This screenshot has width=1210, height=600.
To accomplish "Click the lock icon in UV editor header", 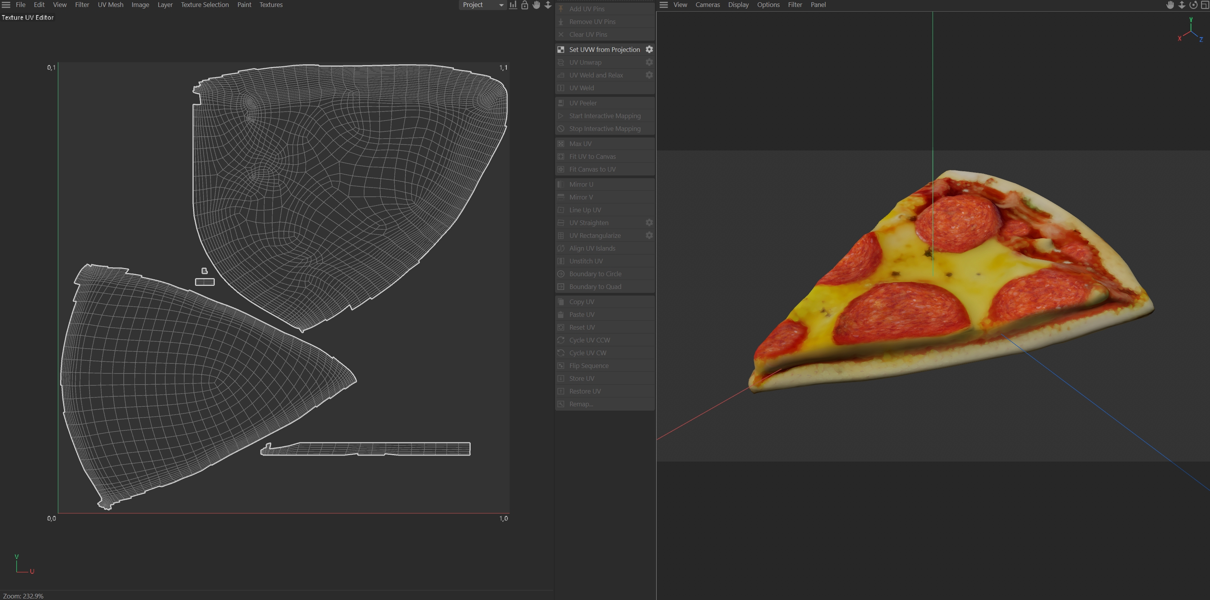I will coord(525,5).
